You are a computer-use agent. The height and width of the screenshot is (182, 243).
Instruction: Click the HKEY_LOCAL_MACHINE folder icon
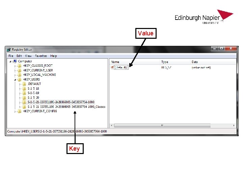point(20,75)
